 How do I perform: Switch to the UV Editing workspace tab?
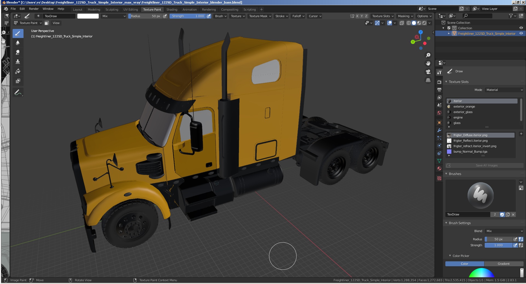coord(131,10)
